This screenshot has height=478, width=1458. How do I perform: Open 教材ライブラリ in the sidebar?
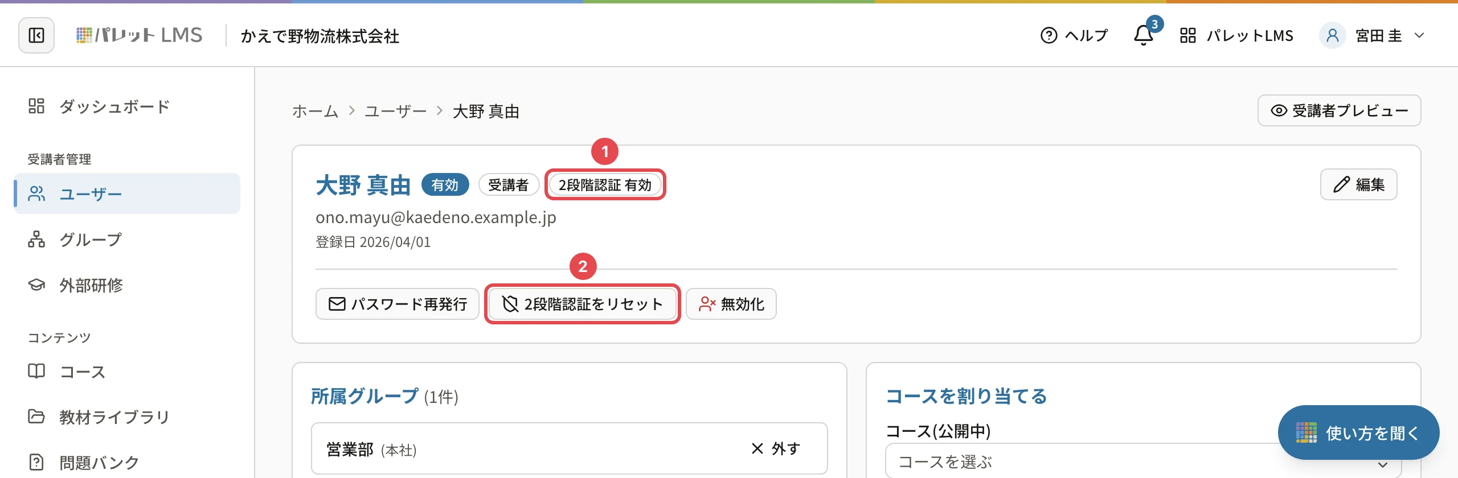click(x=127, y=417)
